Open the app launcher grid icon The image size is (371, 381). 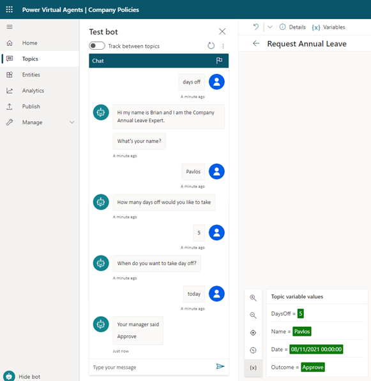pyautogui.click(x=9, y=10)
